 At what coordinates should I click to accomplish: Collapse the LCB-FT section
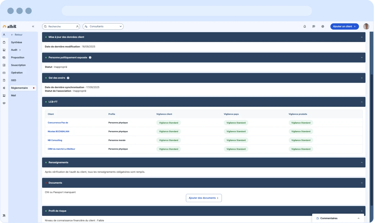362,102
